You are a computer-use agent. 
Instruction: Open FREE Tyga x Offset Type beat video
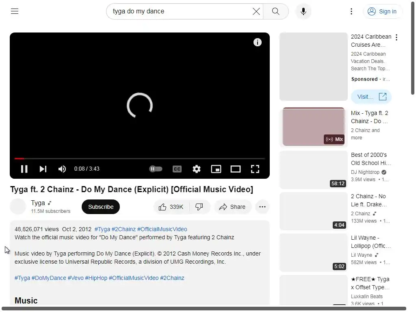[370, 283]
